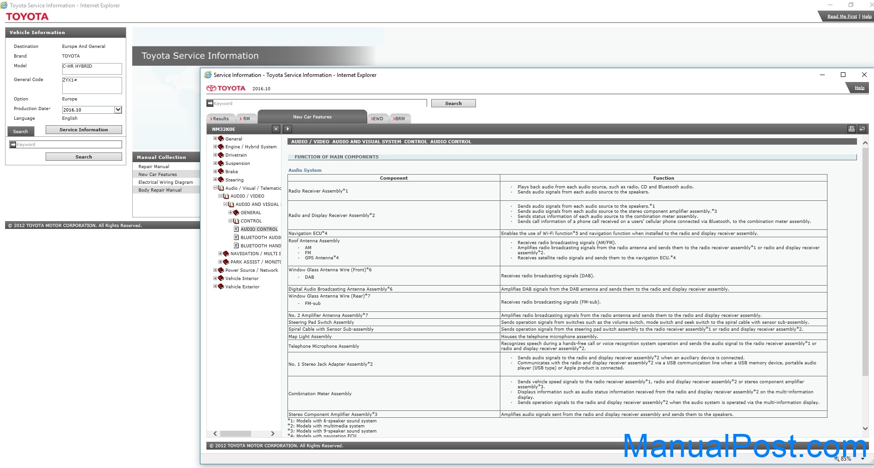Click the return arrow icon beside the print icon
874x468 pixels.
coord(862,129)
